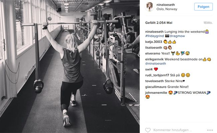Open commenter johnsenemilie profile
This screenshot has width=217, height=133.
[x=156, y=93]
